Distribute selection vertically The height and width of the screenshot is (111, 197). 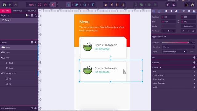159,11
